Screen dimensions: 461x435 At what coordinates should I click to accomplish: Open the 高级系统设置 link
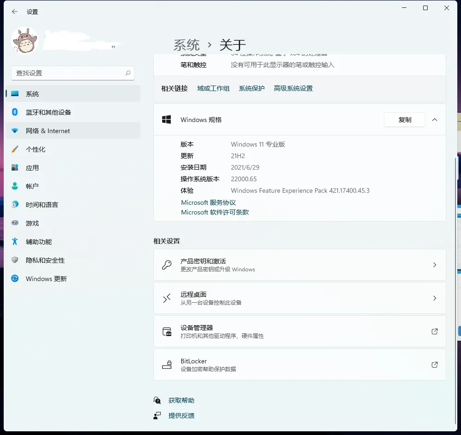[293, 88]
